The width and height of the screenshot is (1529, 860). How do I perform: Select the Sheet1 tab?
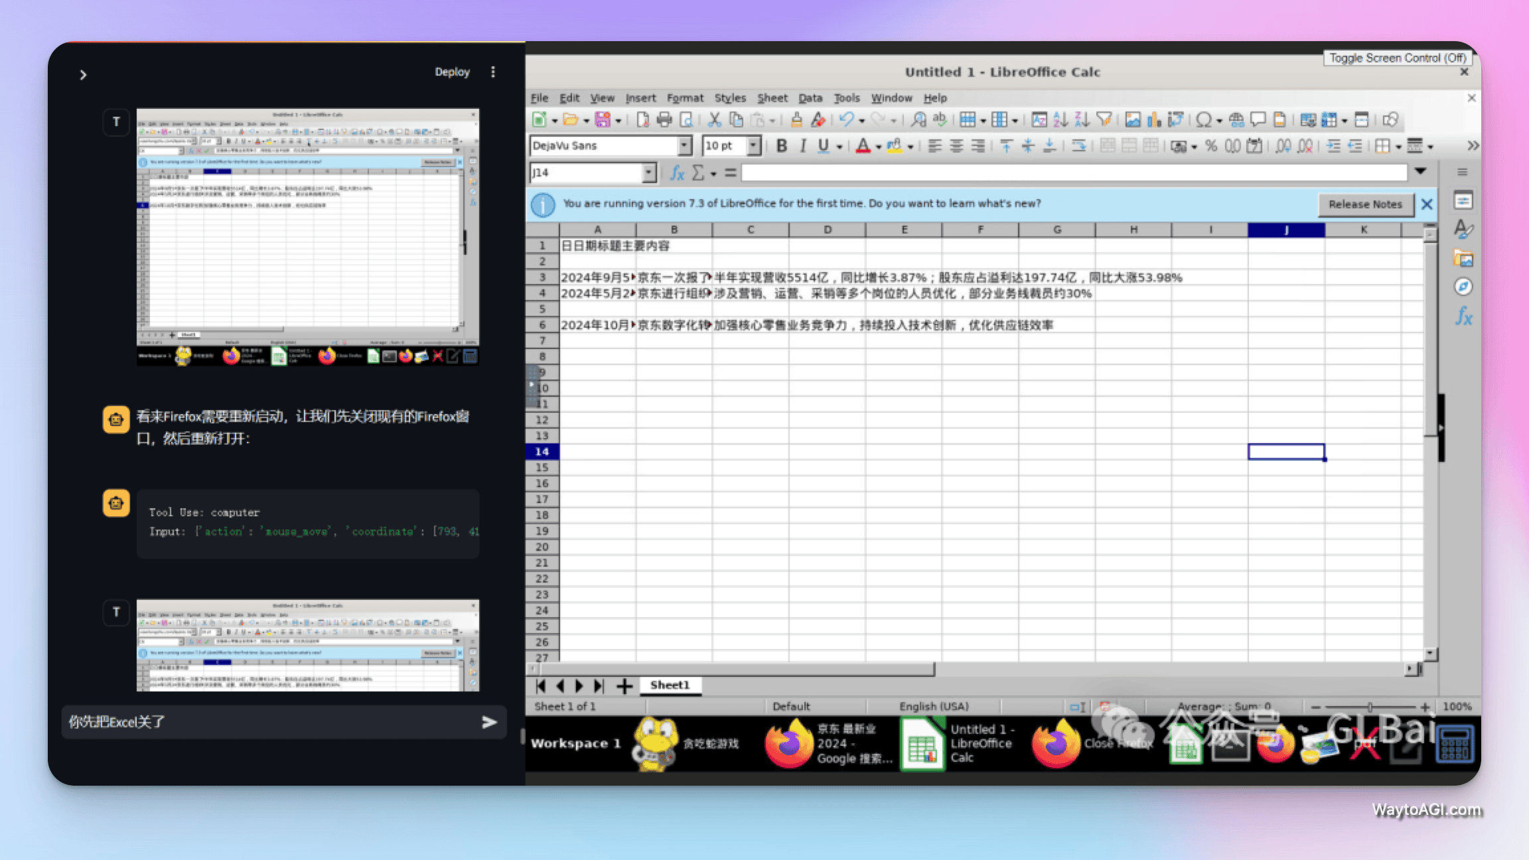[x=670, y=685]
